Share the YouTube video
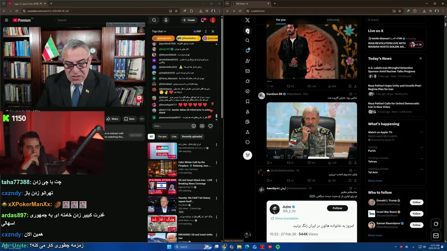 pyautogui.click(x=112, y=119)
